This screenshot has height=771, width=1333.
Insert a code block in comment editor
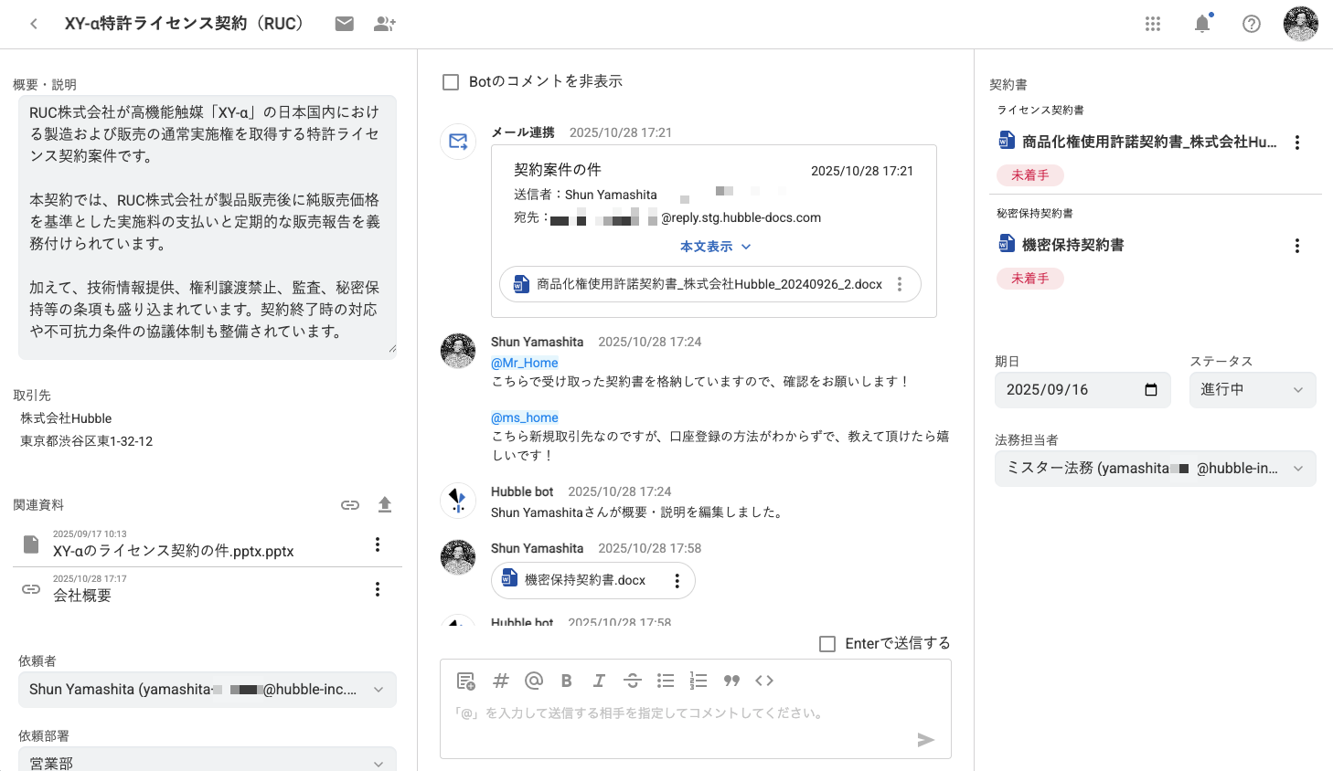click(764, 681)
